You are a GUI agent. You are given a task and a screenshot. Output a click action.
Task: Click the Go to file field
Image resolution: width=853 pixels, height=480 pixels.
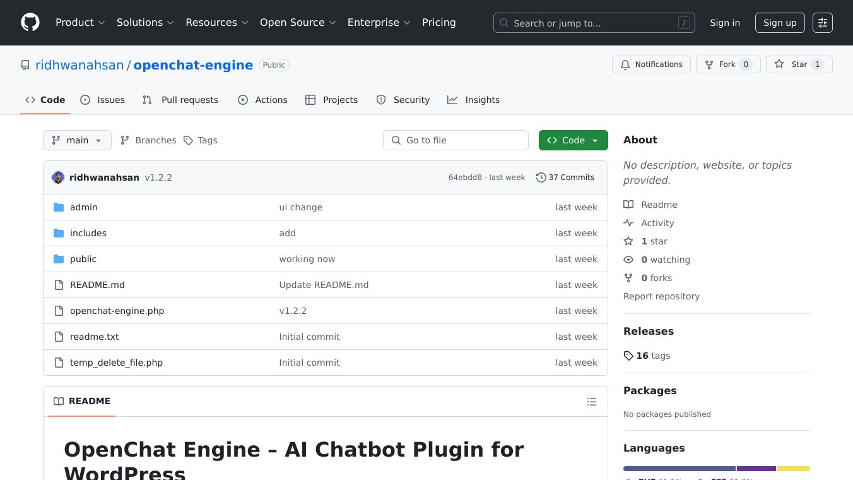(x=456, y=140)
